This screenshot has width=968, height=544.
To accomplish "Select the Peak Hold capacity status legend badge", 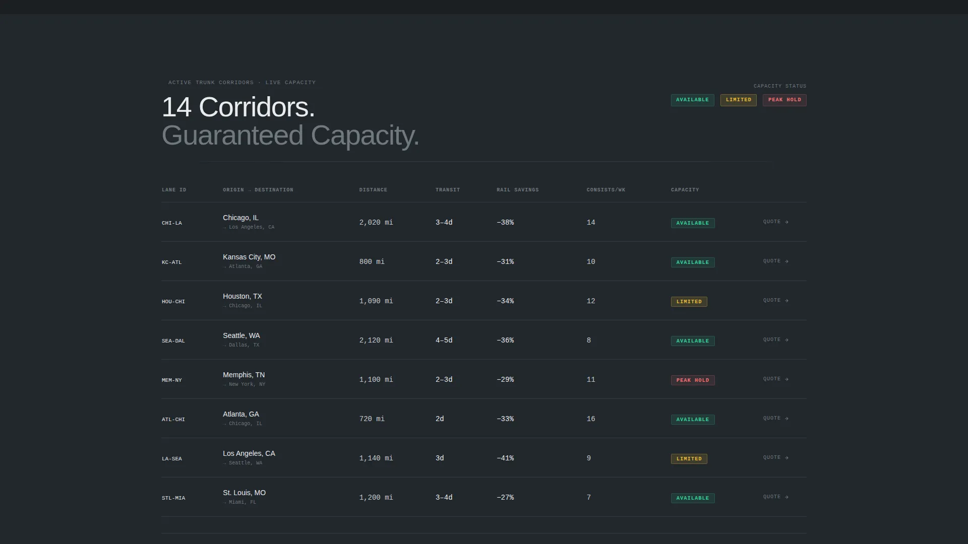I will point(784,100).
